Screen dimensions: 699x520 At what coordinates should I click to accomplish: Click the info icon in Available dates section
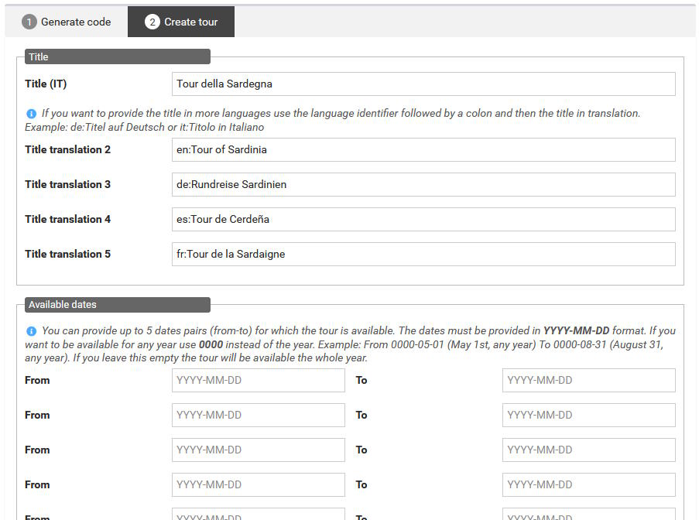31,331
